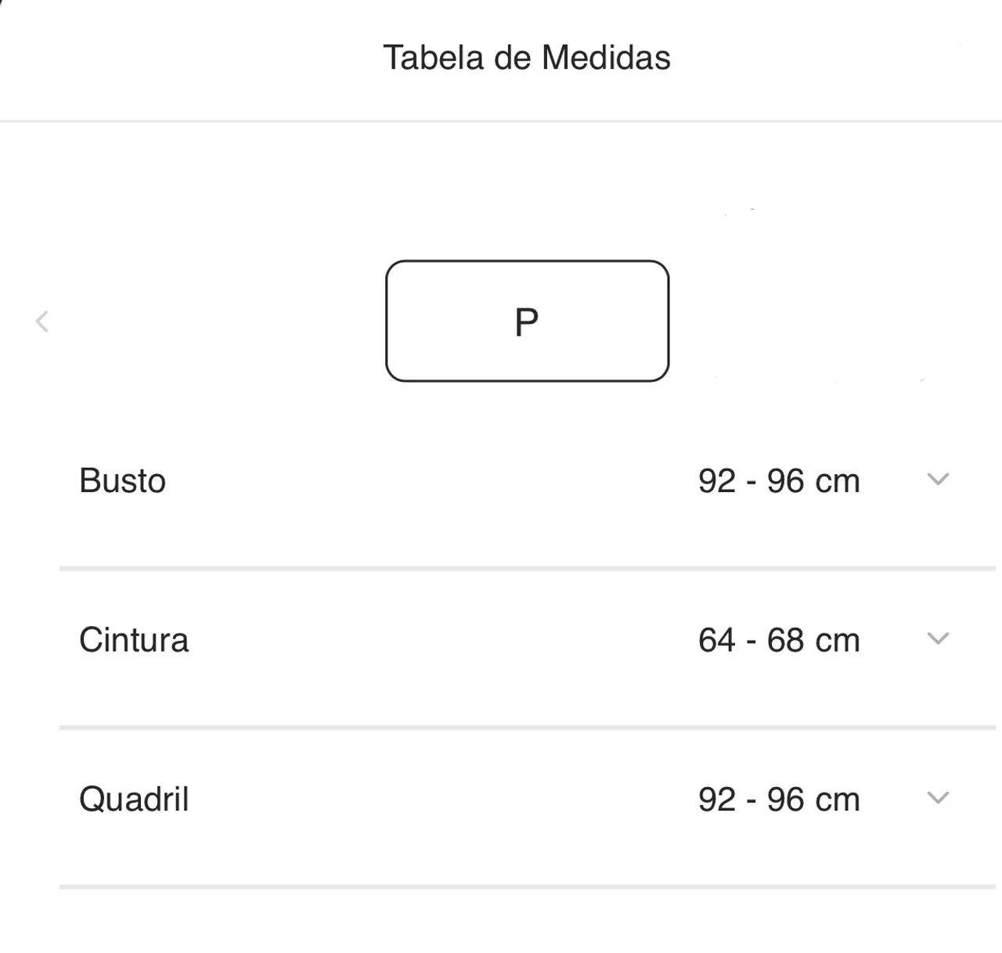Click the divider line below the Busto row

pyautogui.click(x=527, y=569)
